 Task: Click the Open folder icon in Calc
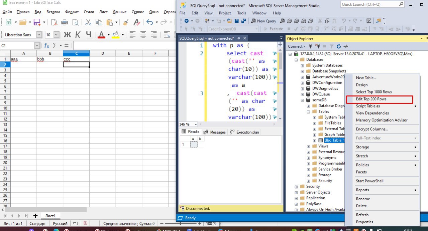click(x=23, y=22)
